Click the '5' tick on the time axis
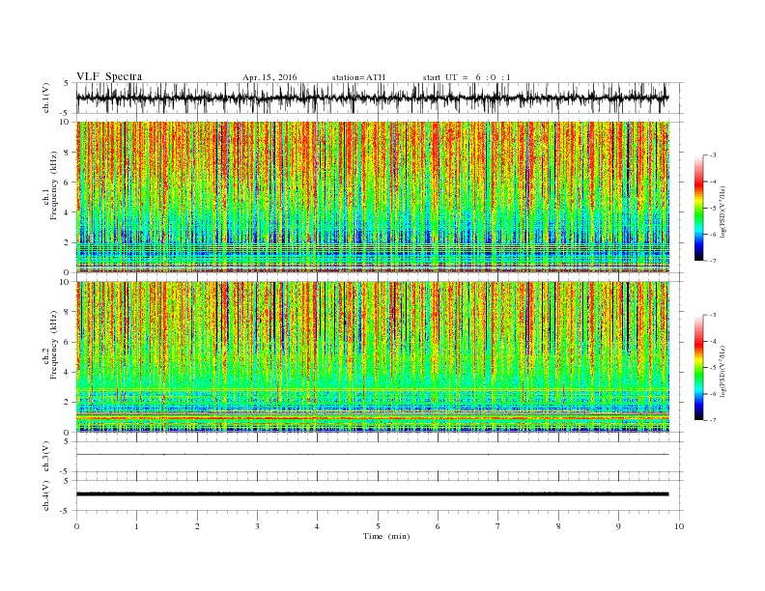Screen dimensions: 765x591 click(x=378, y=526)
